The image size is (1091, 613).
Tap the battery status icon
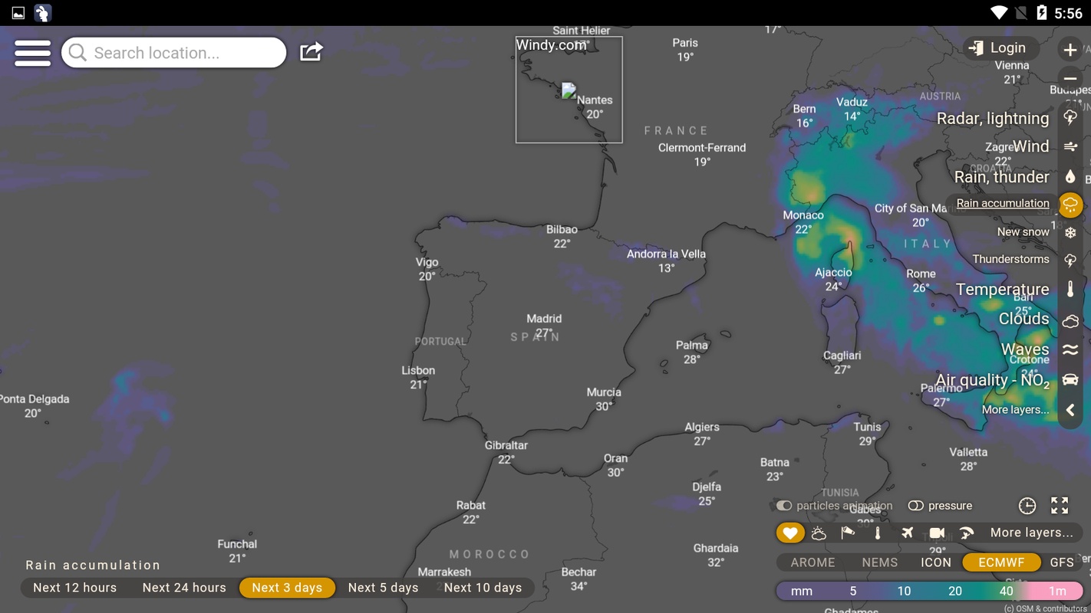coord(1041,13)
